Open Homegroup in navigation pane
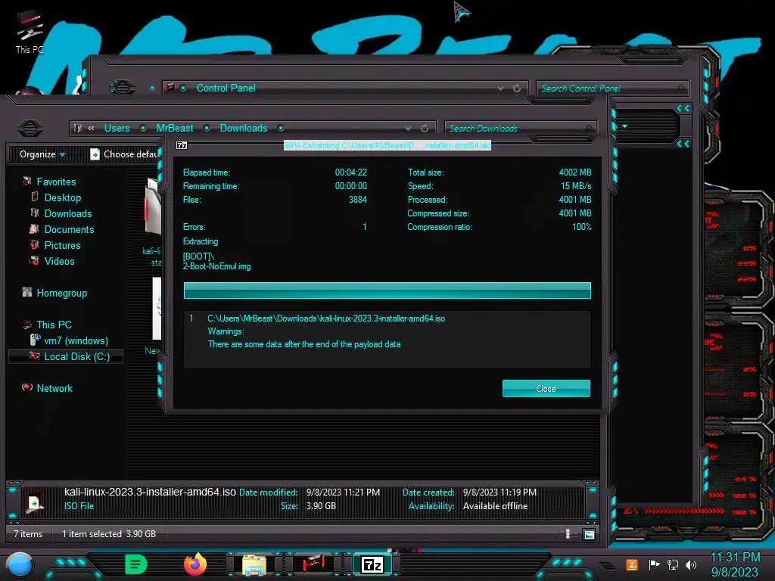775x581 pixels. tap(61, 293)
